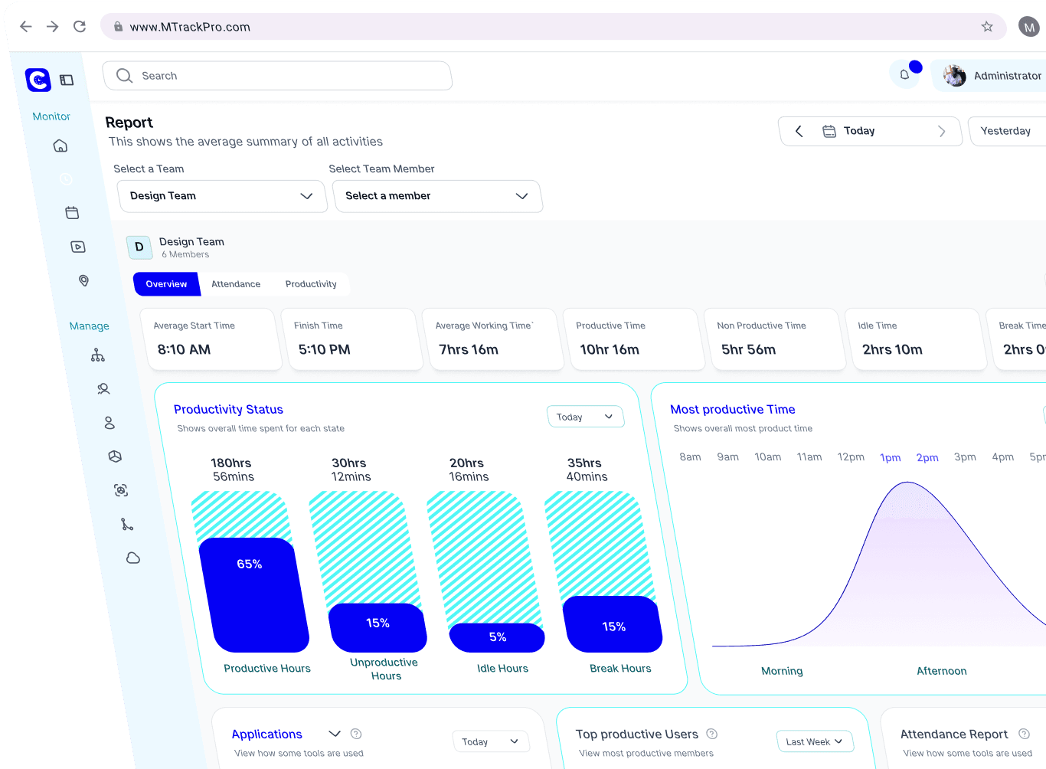Go to the previous day arrow
This screenshot has width=1046, height=769.
pyautogui.click(x=799, y=131)
